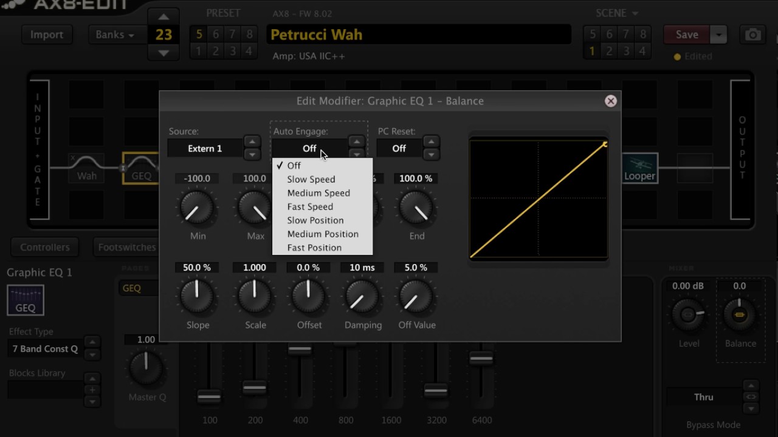778x437 pixels.
Task: Open the Save options dropdown arrow
Action: [718, 35]
